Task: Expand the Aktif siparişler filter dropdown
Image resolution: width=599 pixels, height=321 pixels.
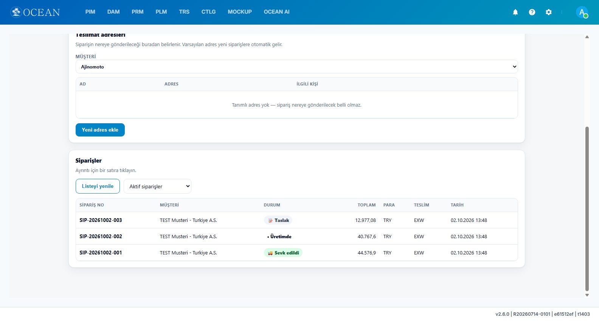Action: [157, 186]
